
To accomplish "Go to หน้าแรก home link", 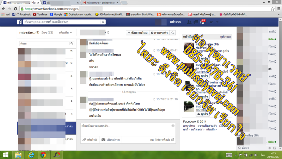I will (175, 22).
